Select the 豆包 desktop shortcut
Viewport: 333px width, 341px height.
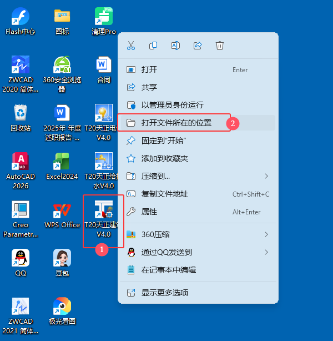[62, 263]
